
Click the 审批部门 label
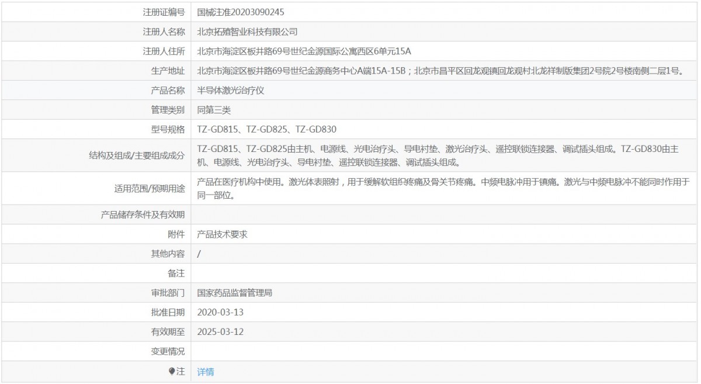click(x=168, y=293)
